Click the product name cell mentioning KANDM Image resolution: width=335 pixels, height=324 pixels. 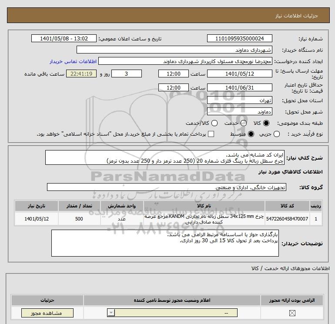point(204,219)
